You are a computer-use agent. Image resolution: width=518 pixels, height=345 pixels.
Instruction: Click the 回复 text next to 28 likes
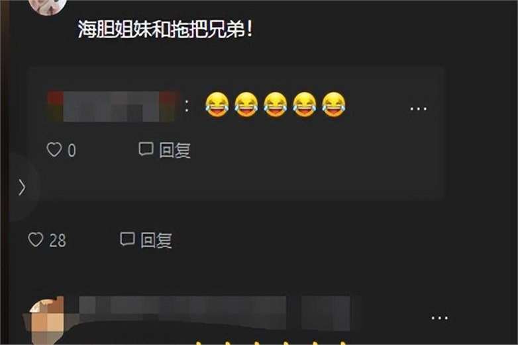tap(156, 240)
